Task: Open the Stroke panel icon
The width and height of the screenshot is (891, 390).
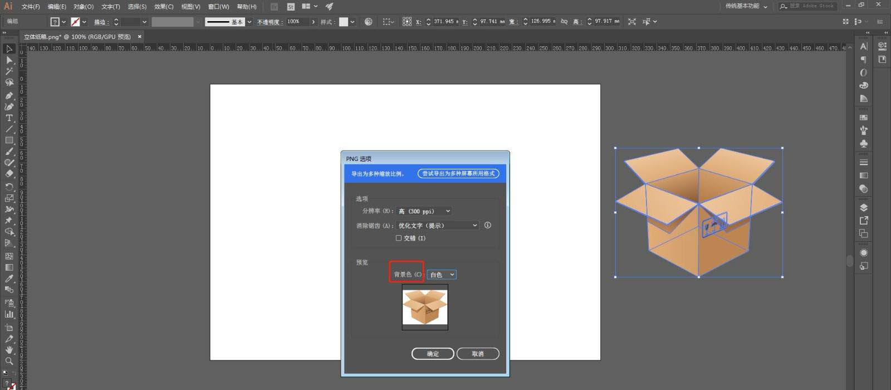Action: click(864, 163)
